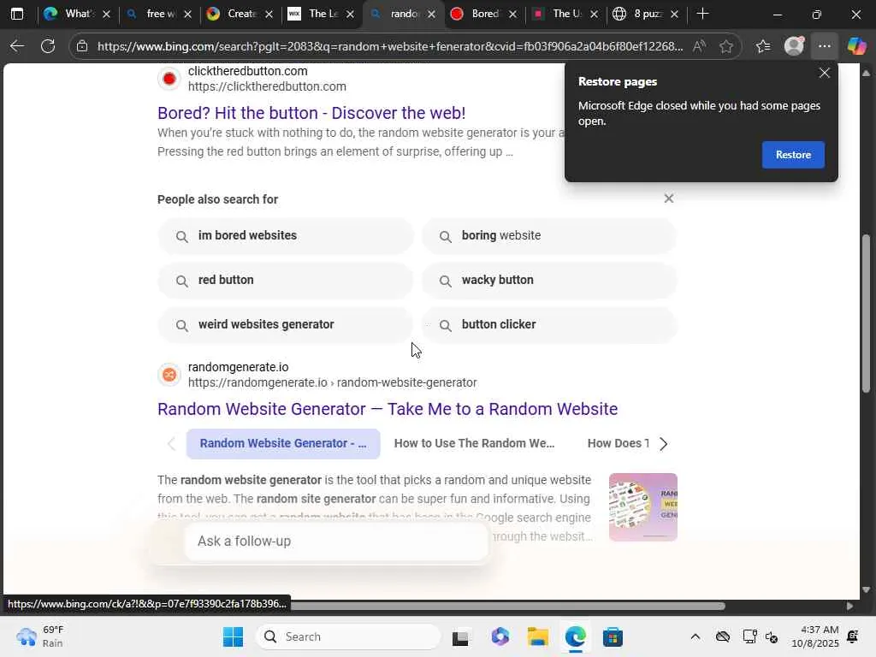Click the Ask a follow-up field
This screenshot has width=876, height=657.
pos(335,541)
